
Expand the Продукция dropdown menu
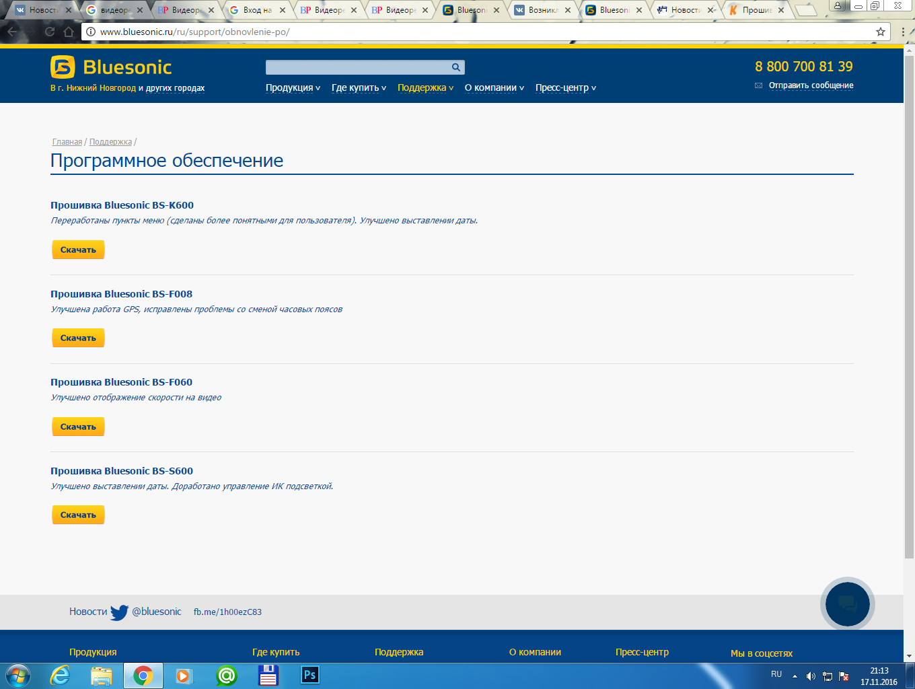[293, 87]
